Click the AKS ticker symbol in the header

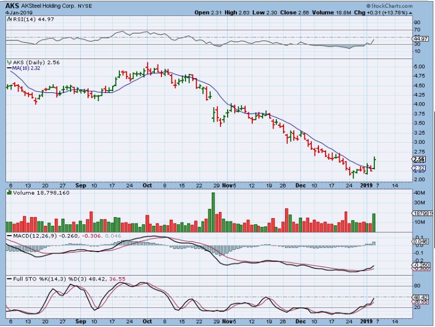point(12,6)
